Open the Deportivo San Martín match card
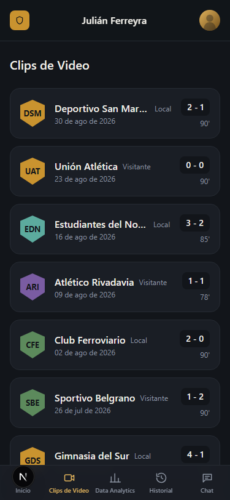Image resolution: width=230 pixels, height=500 pixels. (x=115, y=113)
